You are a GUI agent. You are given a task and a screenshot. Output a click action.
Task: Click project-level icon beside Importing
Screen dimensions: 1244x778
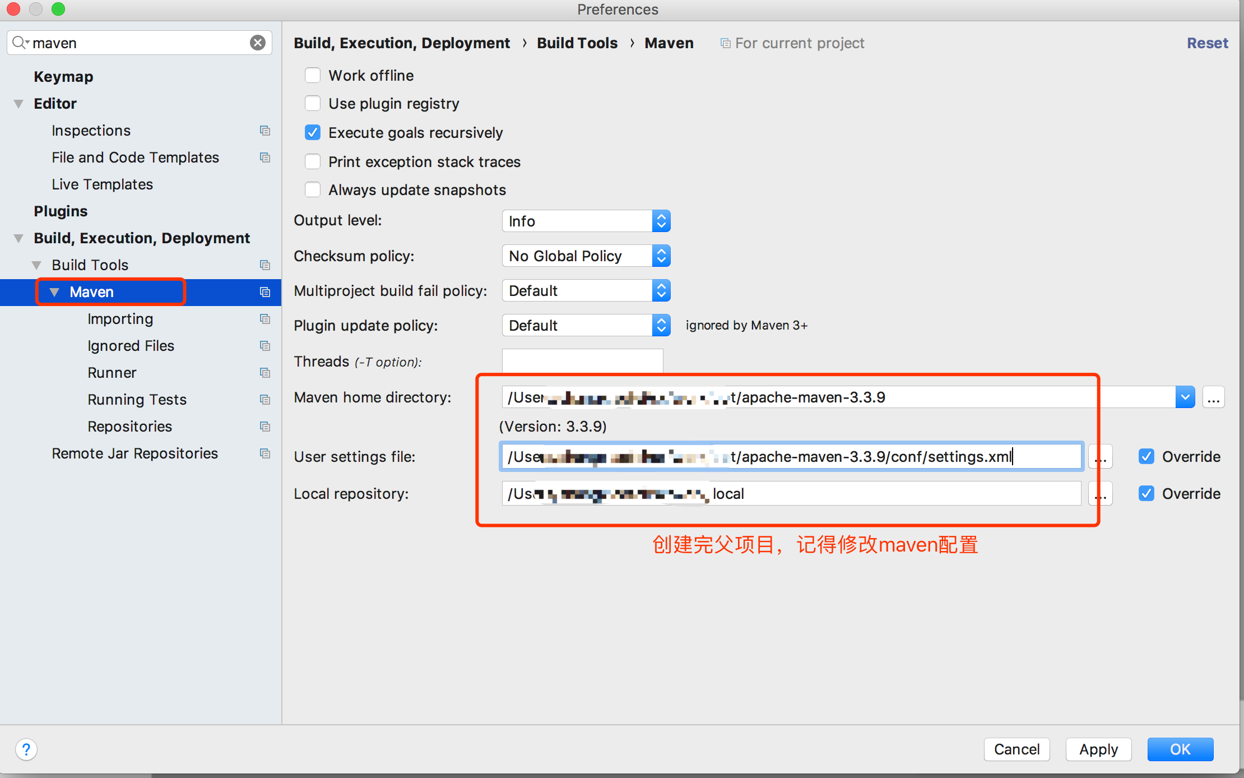265,319
